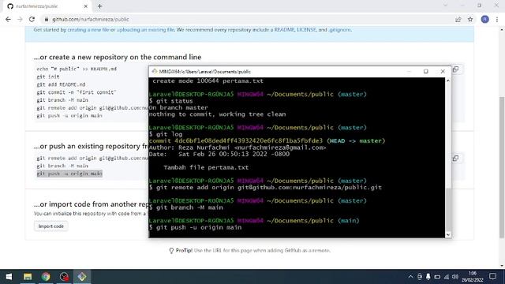Open the volume control in tray
This screenshot has height=284, width=505.
455,277
